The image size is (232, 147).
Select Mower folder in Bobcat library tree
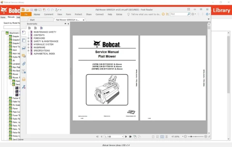pos(15,74)
